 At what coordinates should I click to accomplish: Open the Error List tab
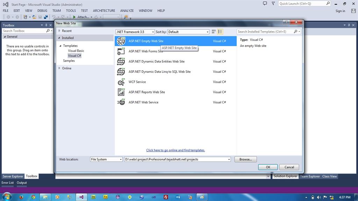(x=8, y=183)
